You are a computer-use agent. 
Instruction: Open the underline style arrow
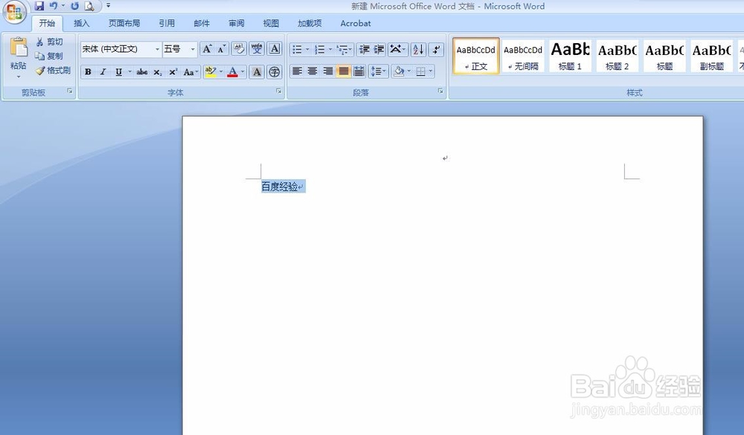(129, 71)
